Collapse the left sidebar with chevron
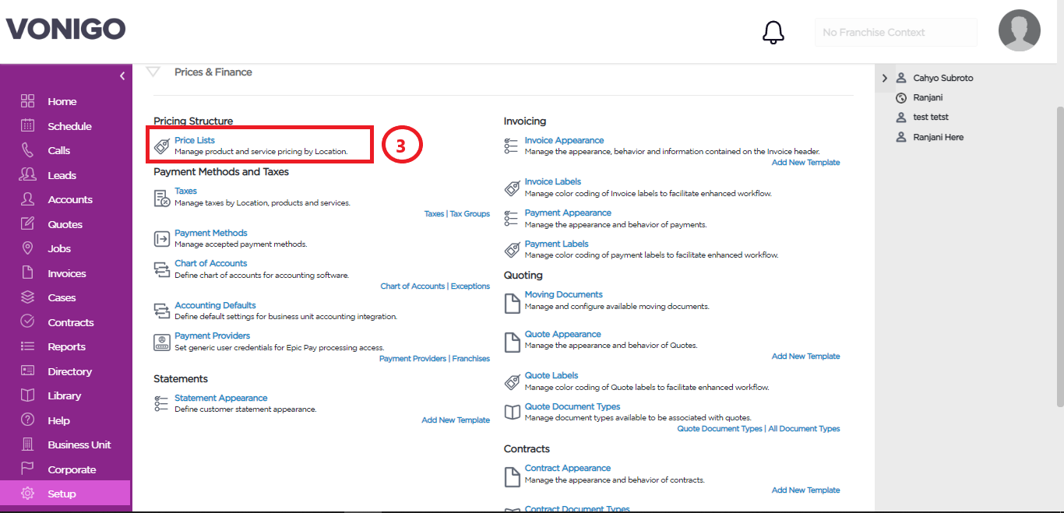 [x=122, y=76]
